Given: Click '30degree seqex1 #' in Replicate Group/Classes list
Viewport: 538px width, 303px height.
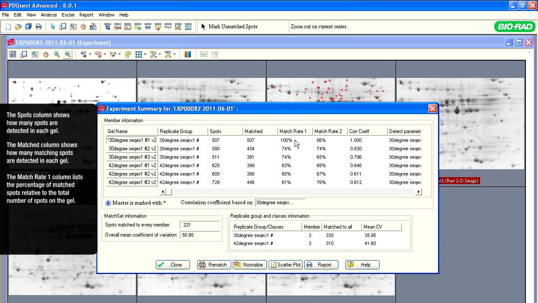Looking at the screenshot, I should tap(253, 236).
